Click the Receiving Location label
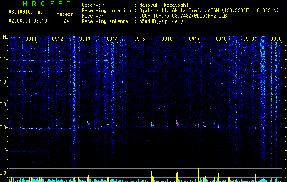The height and width of the screenshot is (182, 287). (x=106, y=10)
